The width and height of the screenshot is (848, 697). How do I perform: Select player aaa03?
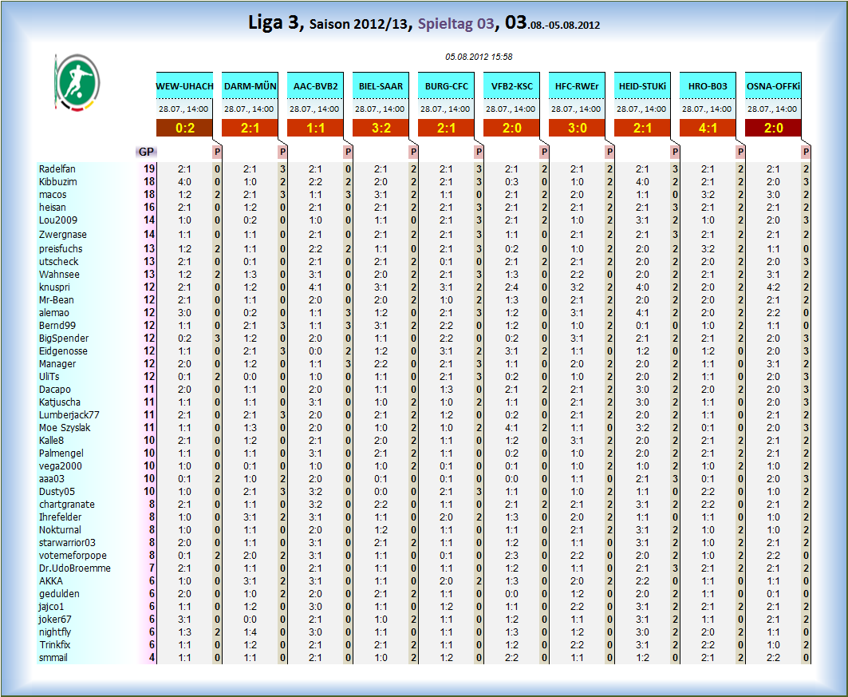[x=52, y=479]
